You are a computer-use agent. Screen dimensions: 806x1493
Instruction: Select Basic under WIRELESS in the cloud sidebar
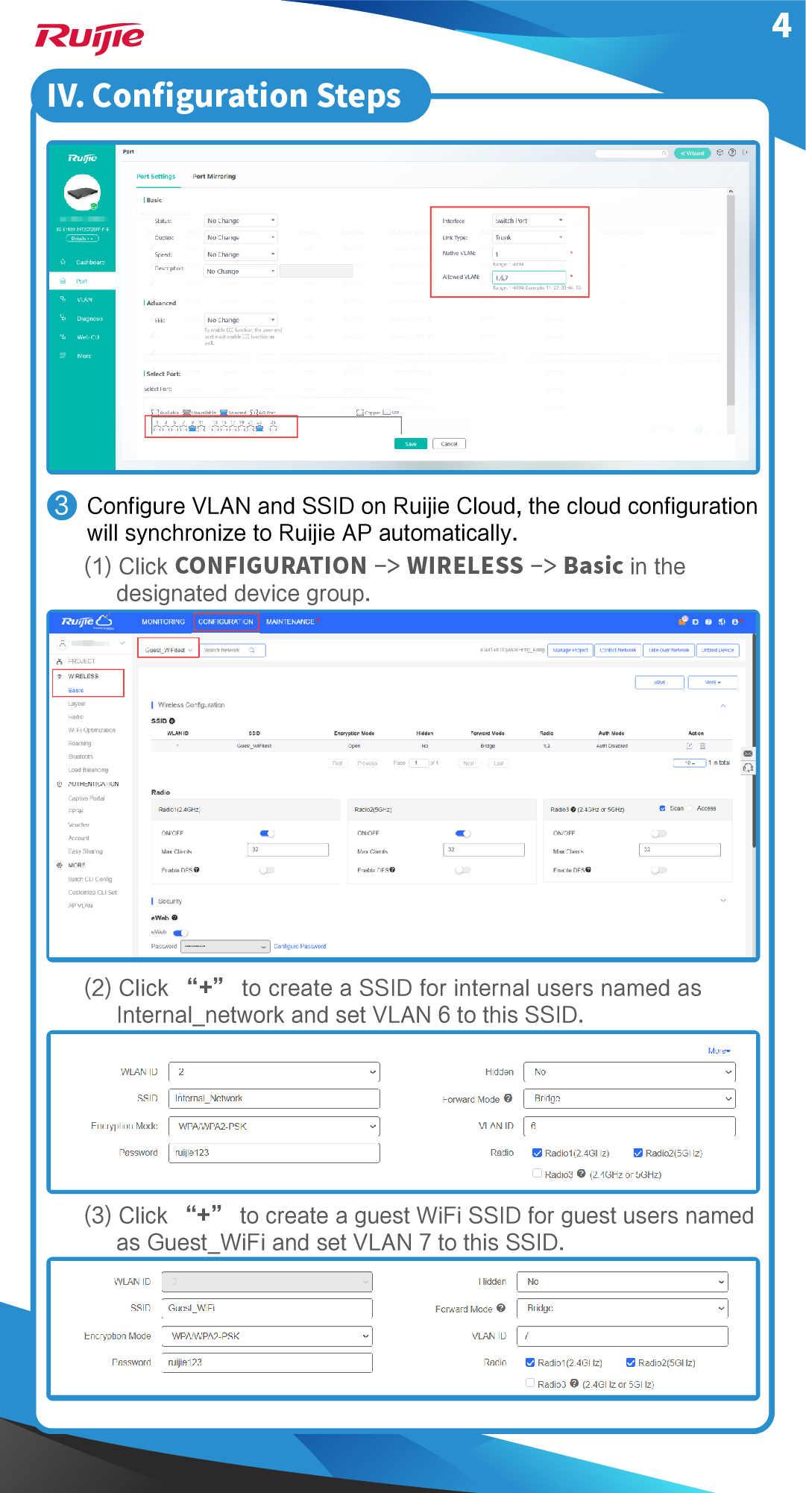point(76,690)
